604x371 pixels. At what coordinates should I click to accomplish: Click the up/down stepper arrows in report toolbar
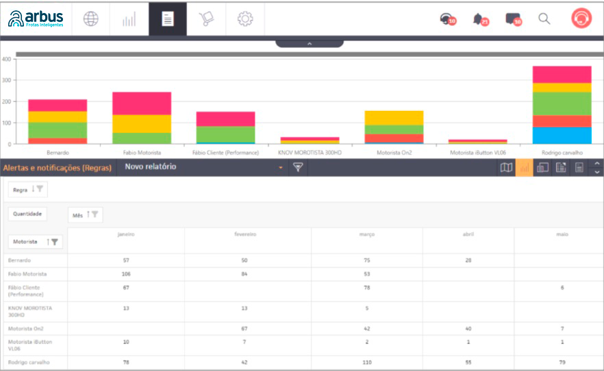tap(596, 167)
